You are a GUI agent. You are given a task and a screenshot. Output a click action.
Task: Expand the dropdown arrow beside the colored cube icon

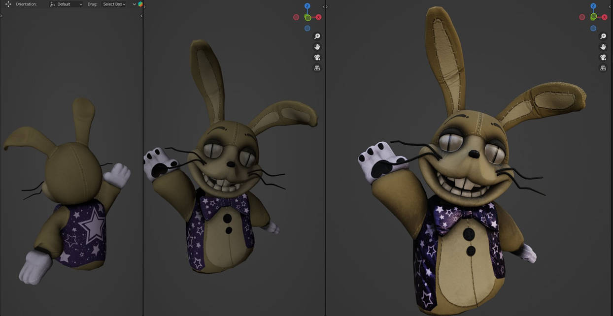[x=134, y=4]
